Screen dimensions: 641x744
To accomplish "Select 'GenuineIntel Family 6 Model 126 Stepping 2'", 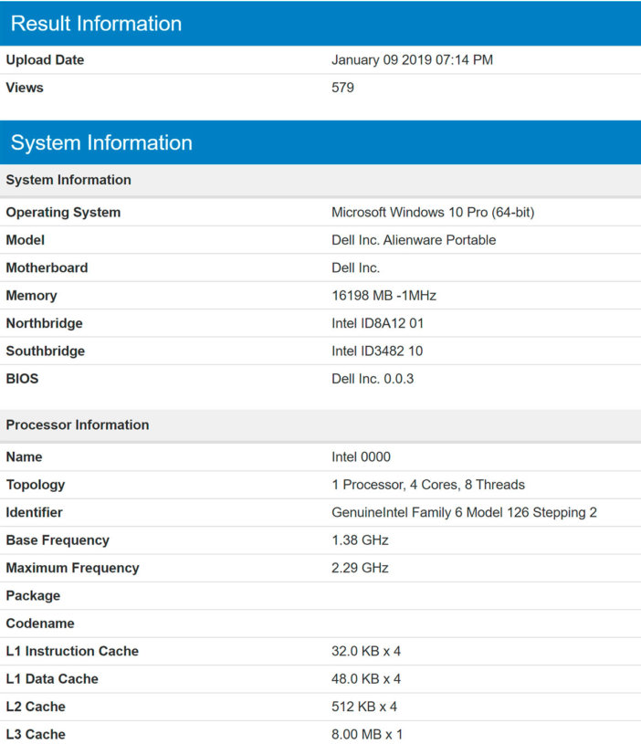I will point(464,512).
